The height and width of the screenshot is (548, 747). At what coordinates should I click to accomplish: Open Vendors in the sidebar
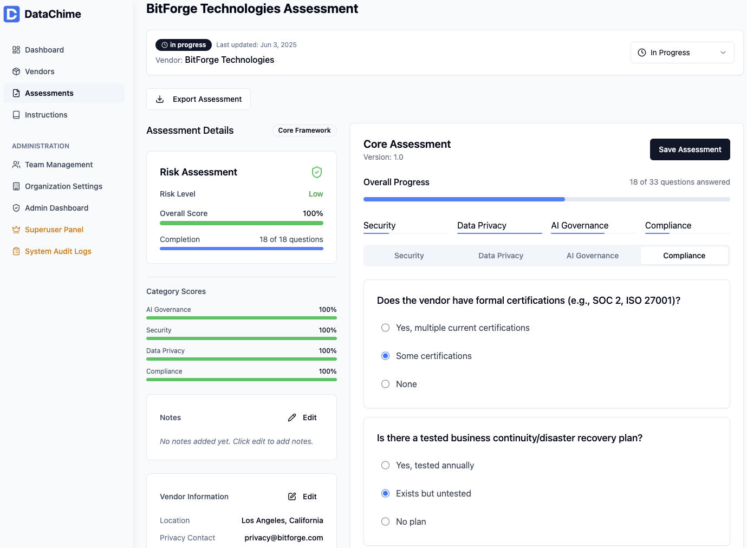pyautogui.click(x=64, y=71)
